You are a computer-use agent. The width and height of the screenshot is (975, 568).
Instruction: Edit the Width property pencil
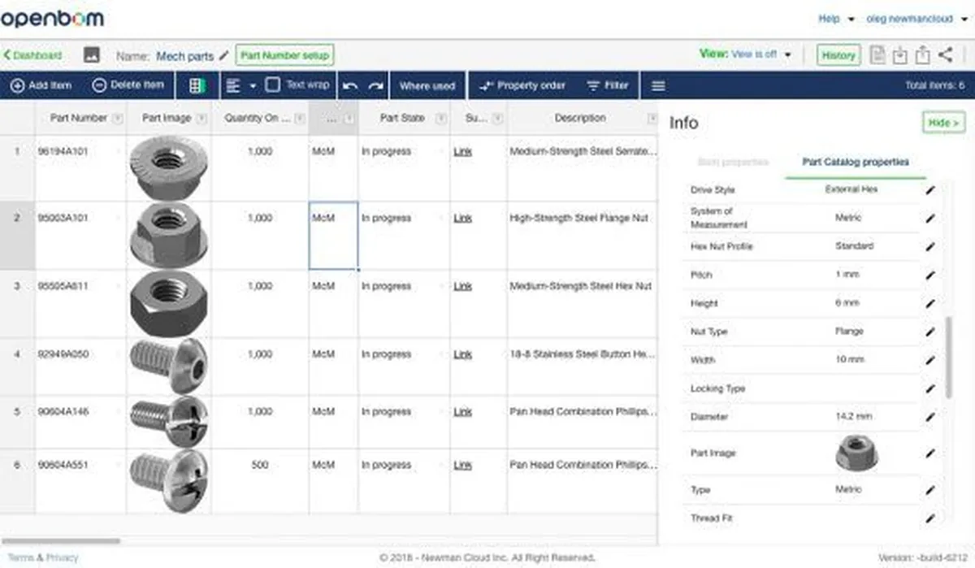click(930, 360)
